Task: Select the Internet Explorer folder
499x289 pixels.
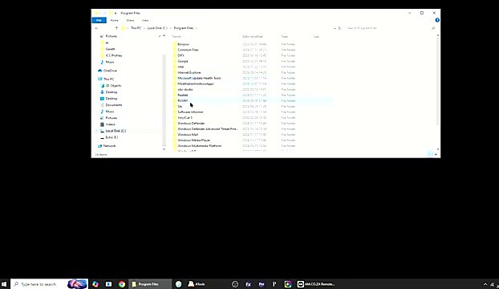Action: [189, 72]
